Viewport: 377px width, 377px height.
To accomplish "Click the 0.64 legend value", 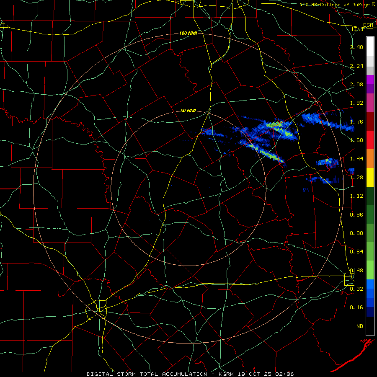I will [x=356, y=252].
